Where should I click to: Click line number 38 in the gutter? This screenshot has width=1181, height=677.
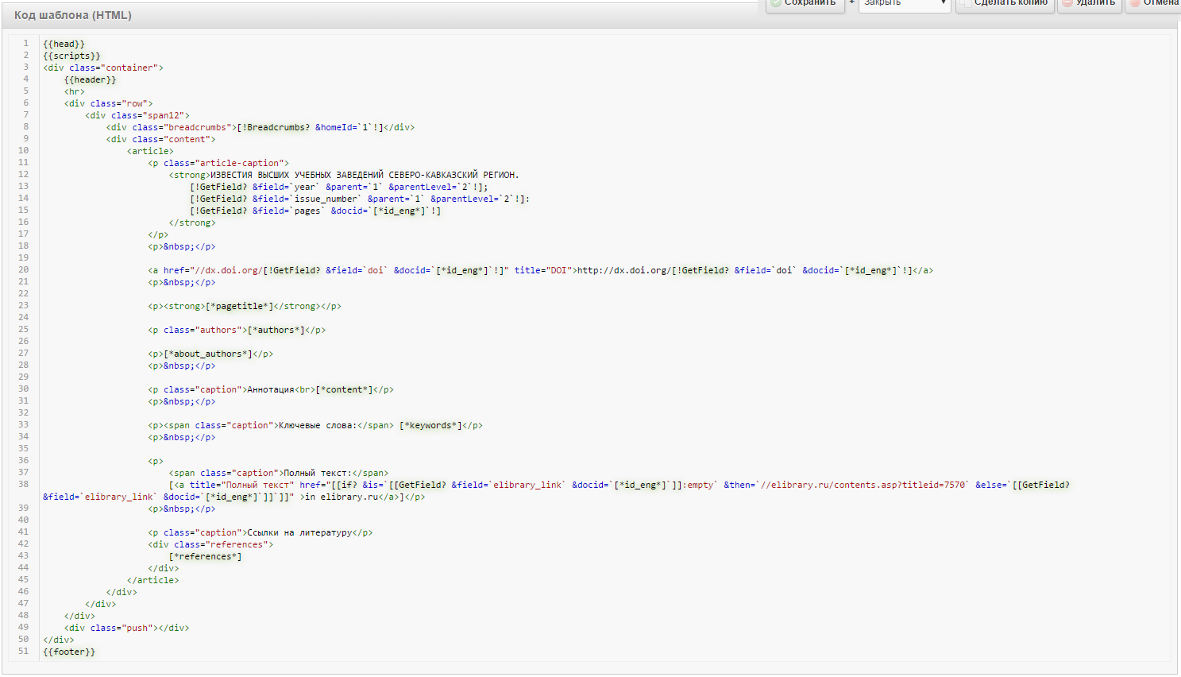[x=23, y=484]
